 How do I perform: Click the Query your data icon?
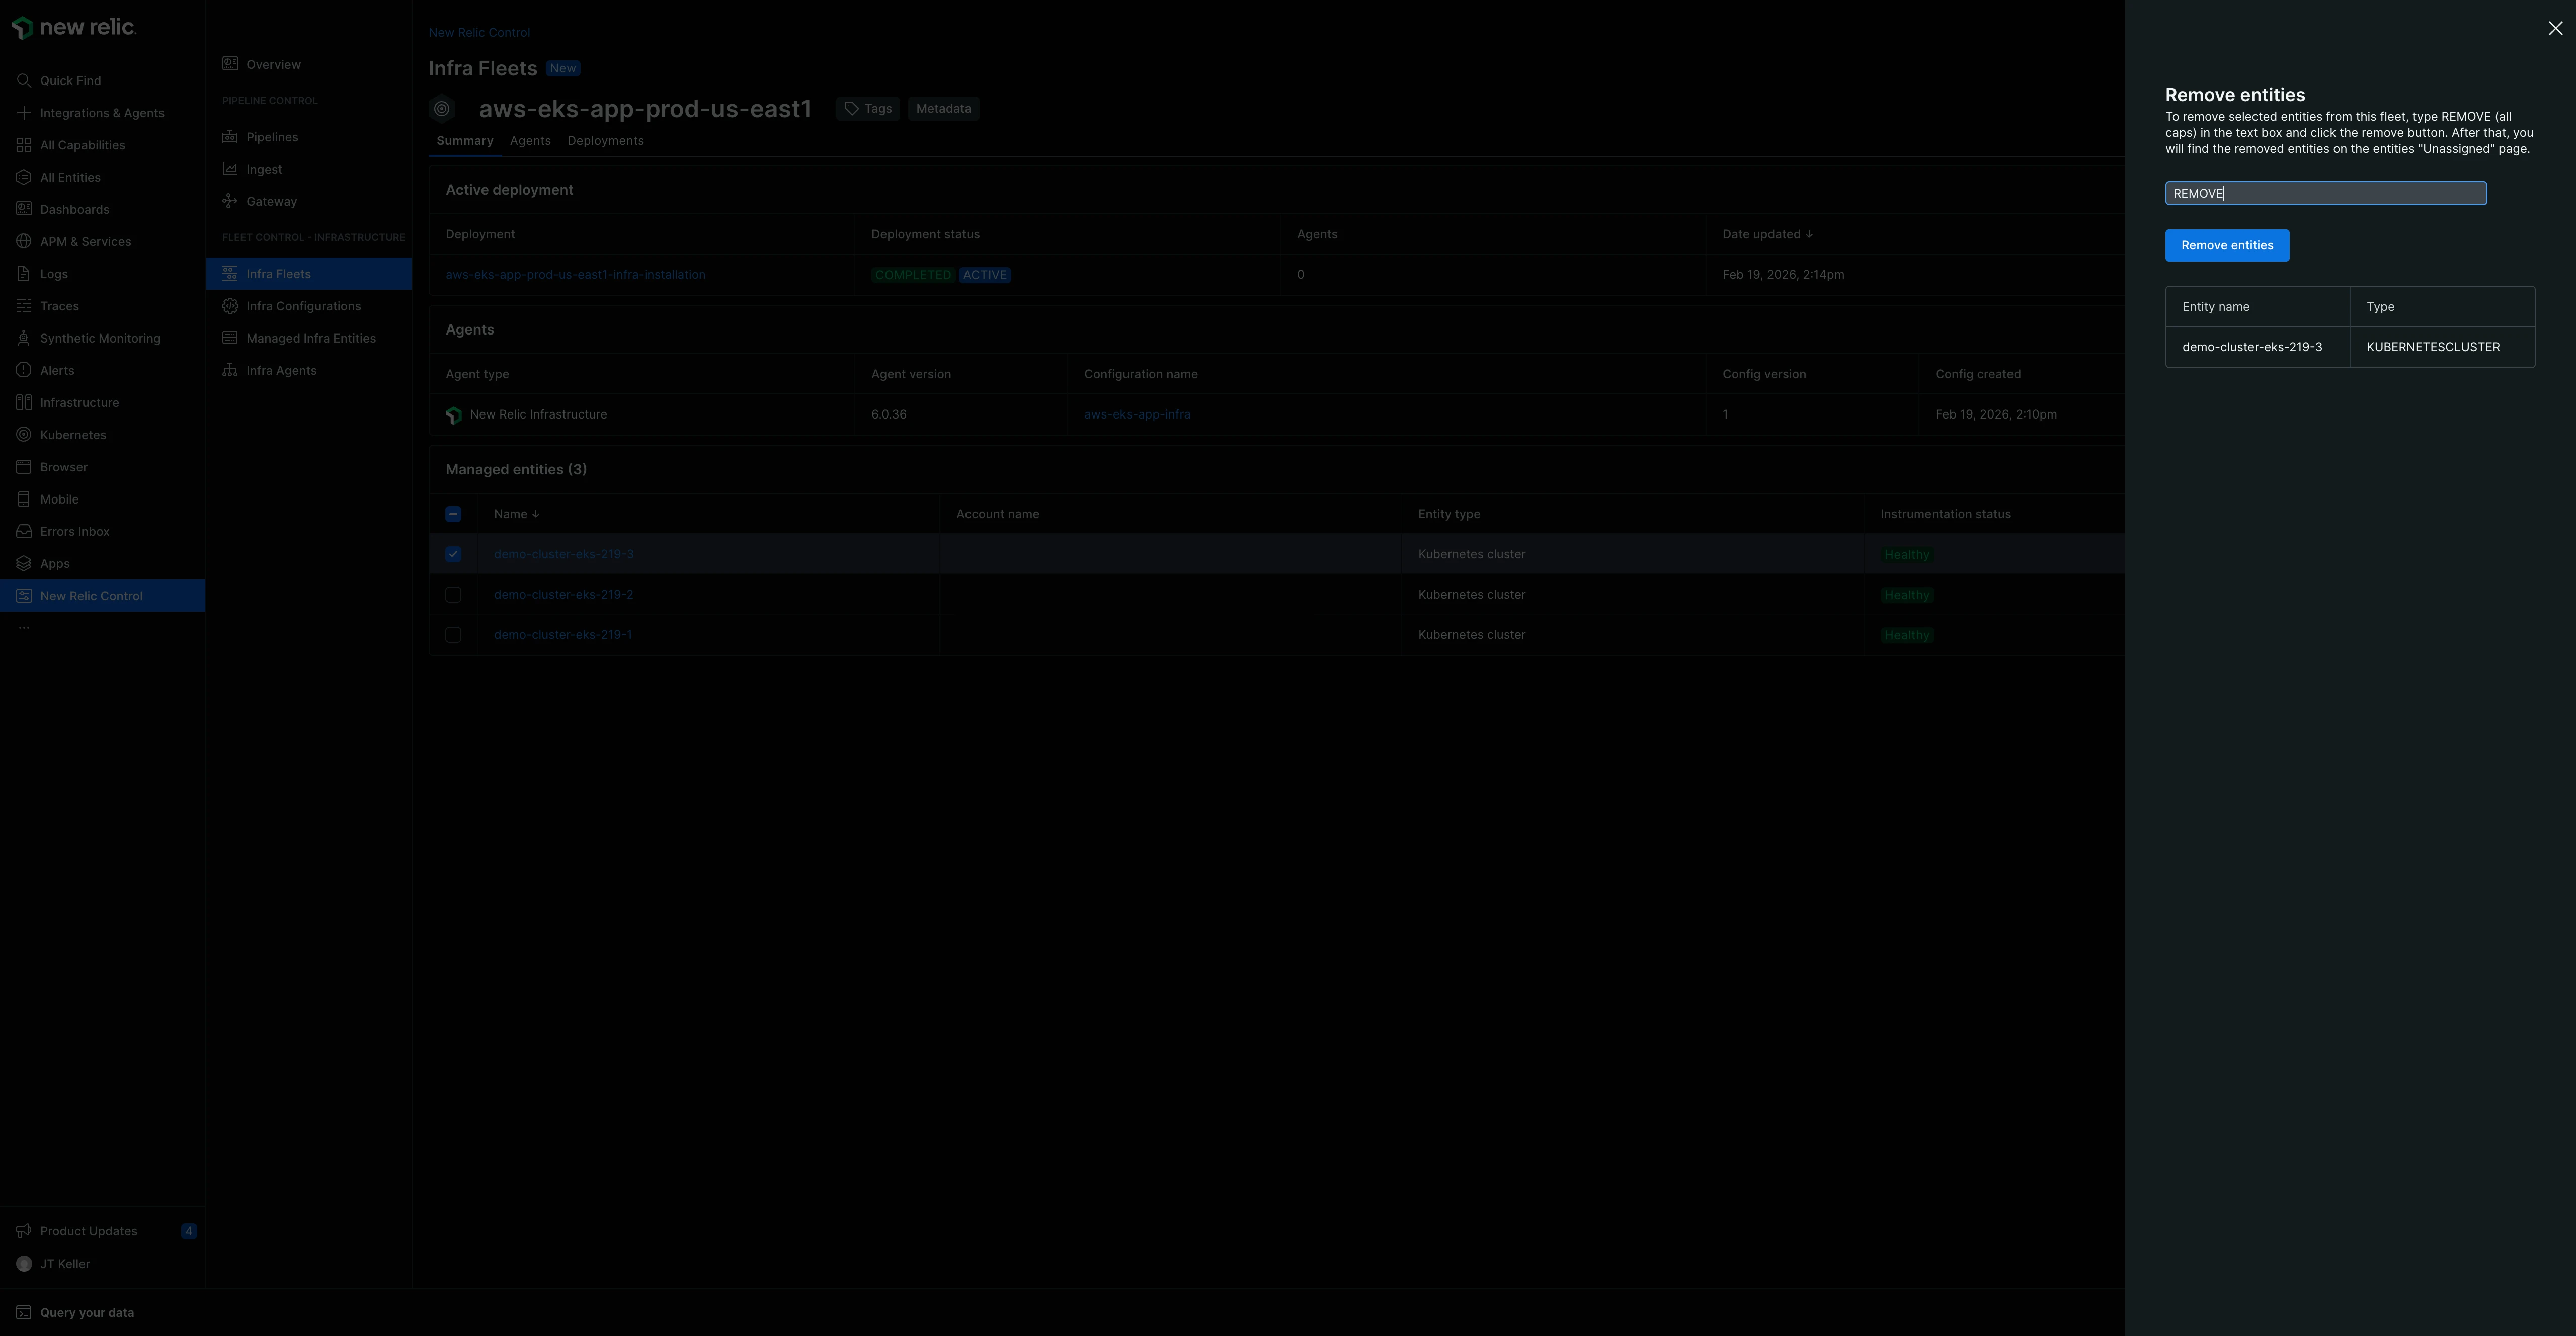point(24,1312)
